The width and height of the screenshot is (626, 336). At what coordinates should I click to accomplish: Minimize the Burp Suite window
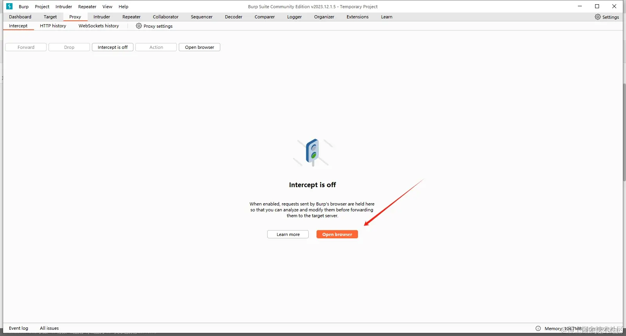click(x=580, y=6)
